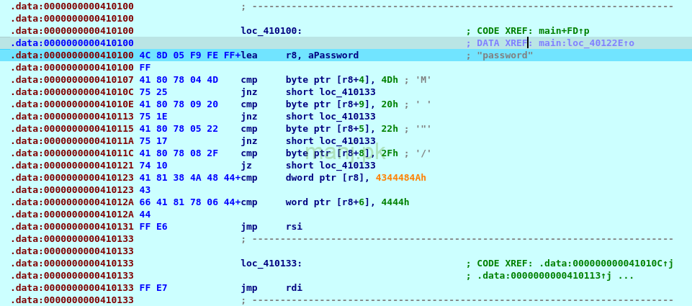
Task: Click loc_410133 target at address 41010C
Action: click(x=348, y=92)
